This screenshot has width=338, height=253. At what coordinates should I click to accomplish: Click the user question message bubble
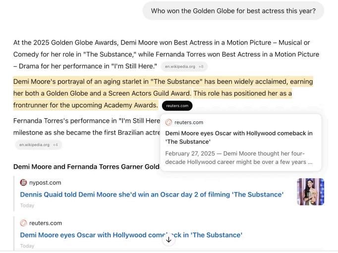tap(233, 11)
